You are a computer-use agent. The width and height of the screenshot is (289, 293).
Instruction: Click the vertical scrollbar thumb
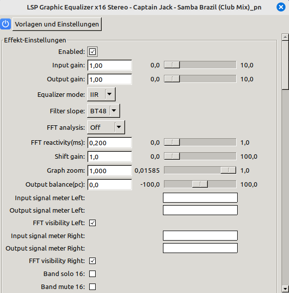pyautogui.click(x=285, y=65)
